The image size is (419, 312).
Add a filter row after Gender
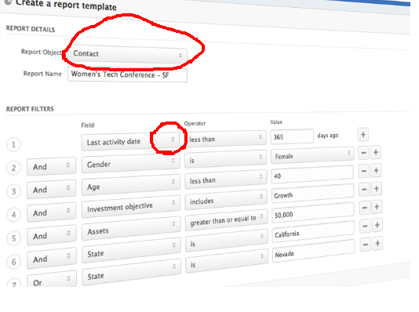[376, 152]
